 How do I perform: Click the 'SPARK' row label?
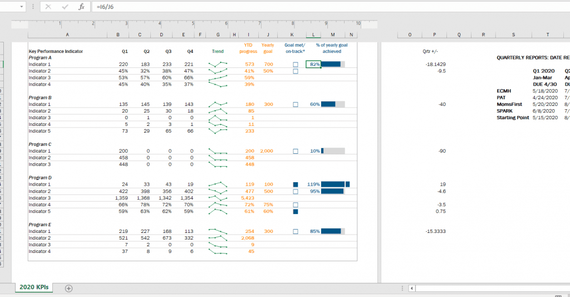pos(504,111)
